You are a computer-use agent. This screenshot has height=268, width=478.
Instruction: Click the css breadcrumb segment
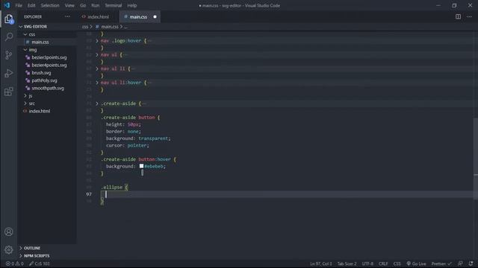85,27
